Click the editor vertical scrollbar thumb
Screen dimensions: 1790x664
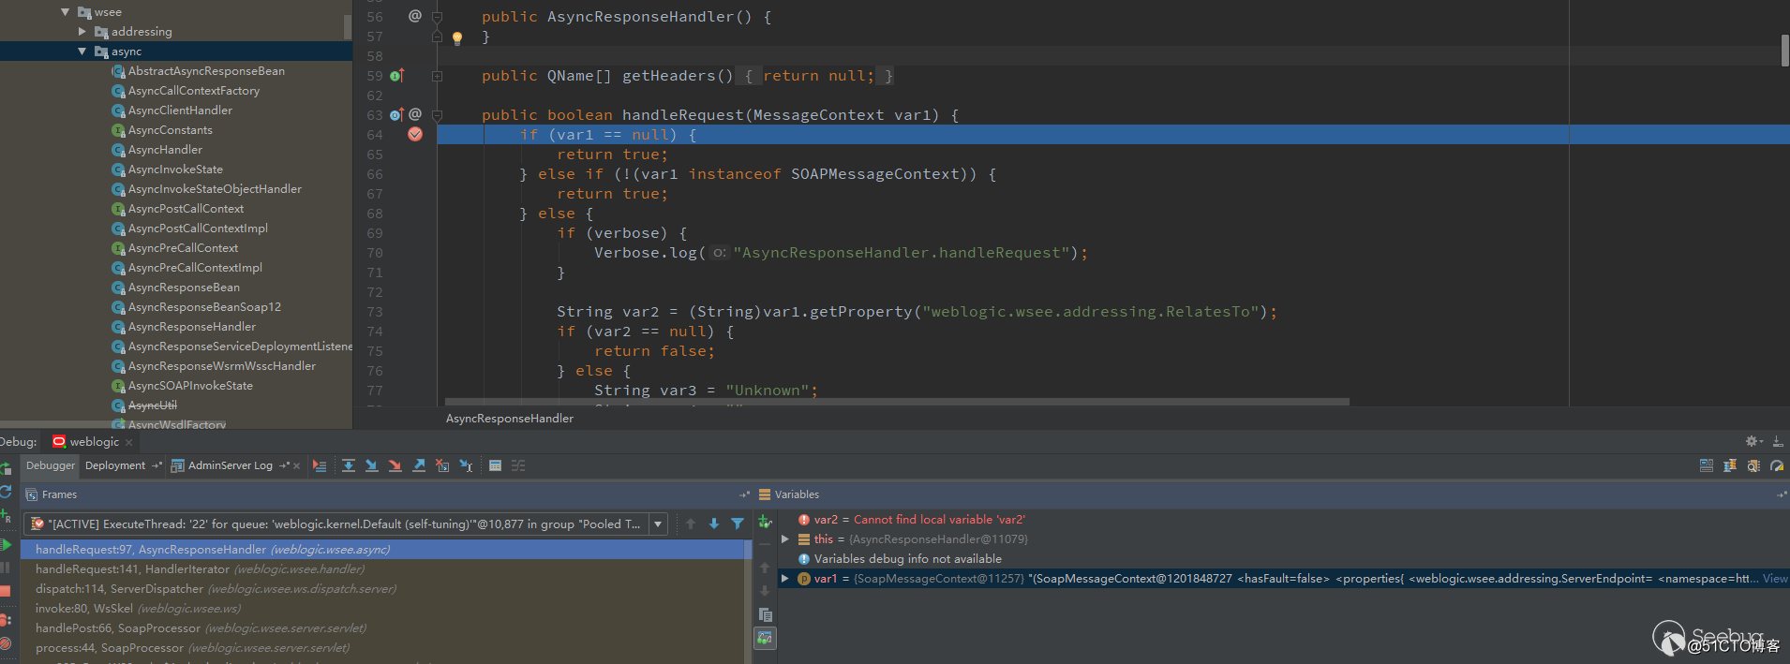pyautogui.click(x=1785, y=51)
